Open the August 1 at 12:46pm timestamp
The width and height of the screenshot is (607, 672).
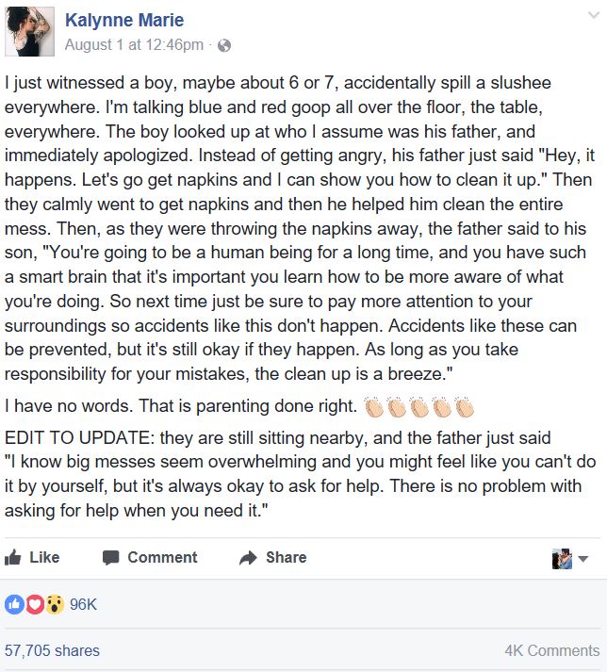point(134,44)
